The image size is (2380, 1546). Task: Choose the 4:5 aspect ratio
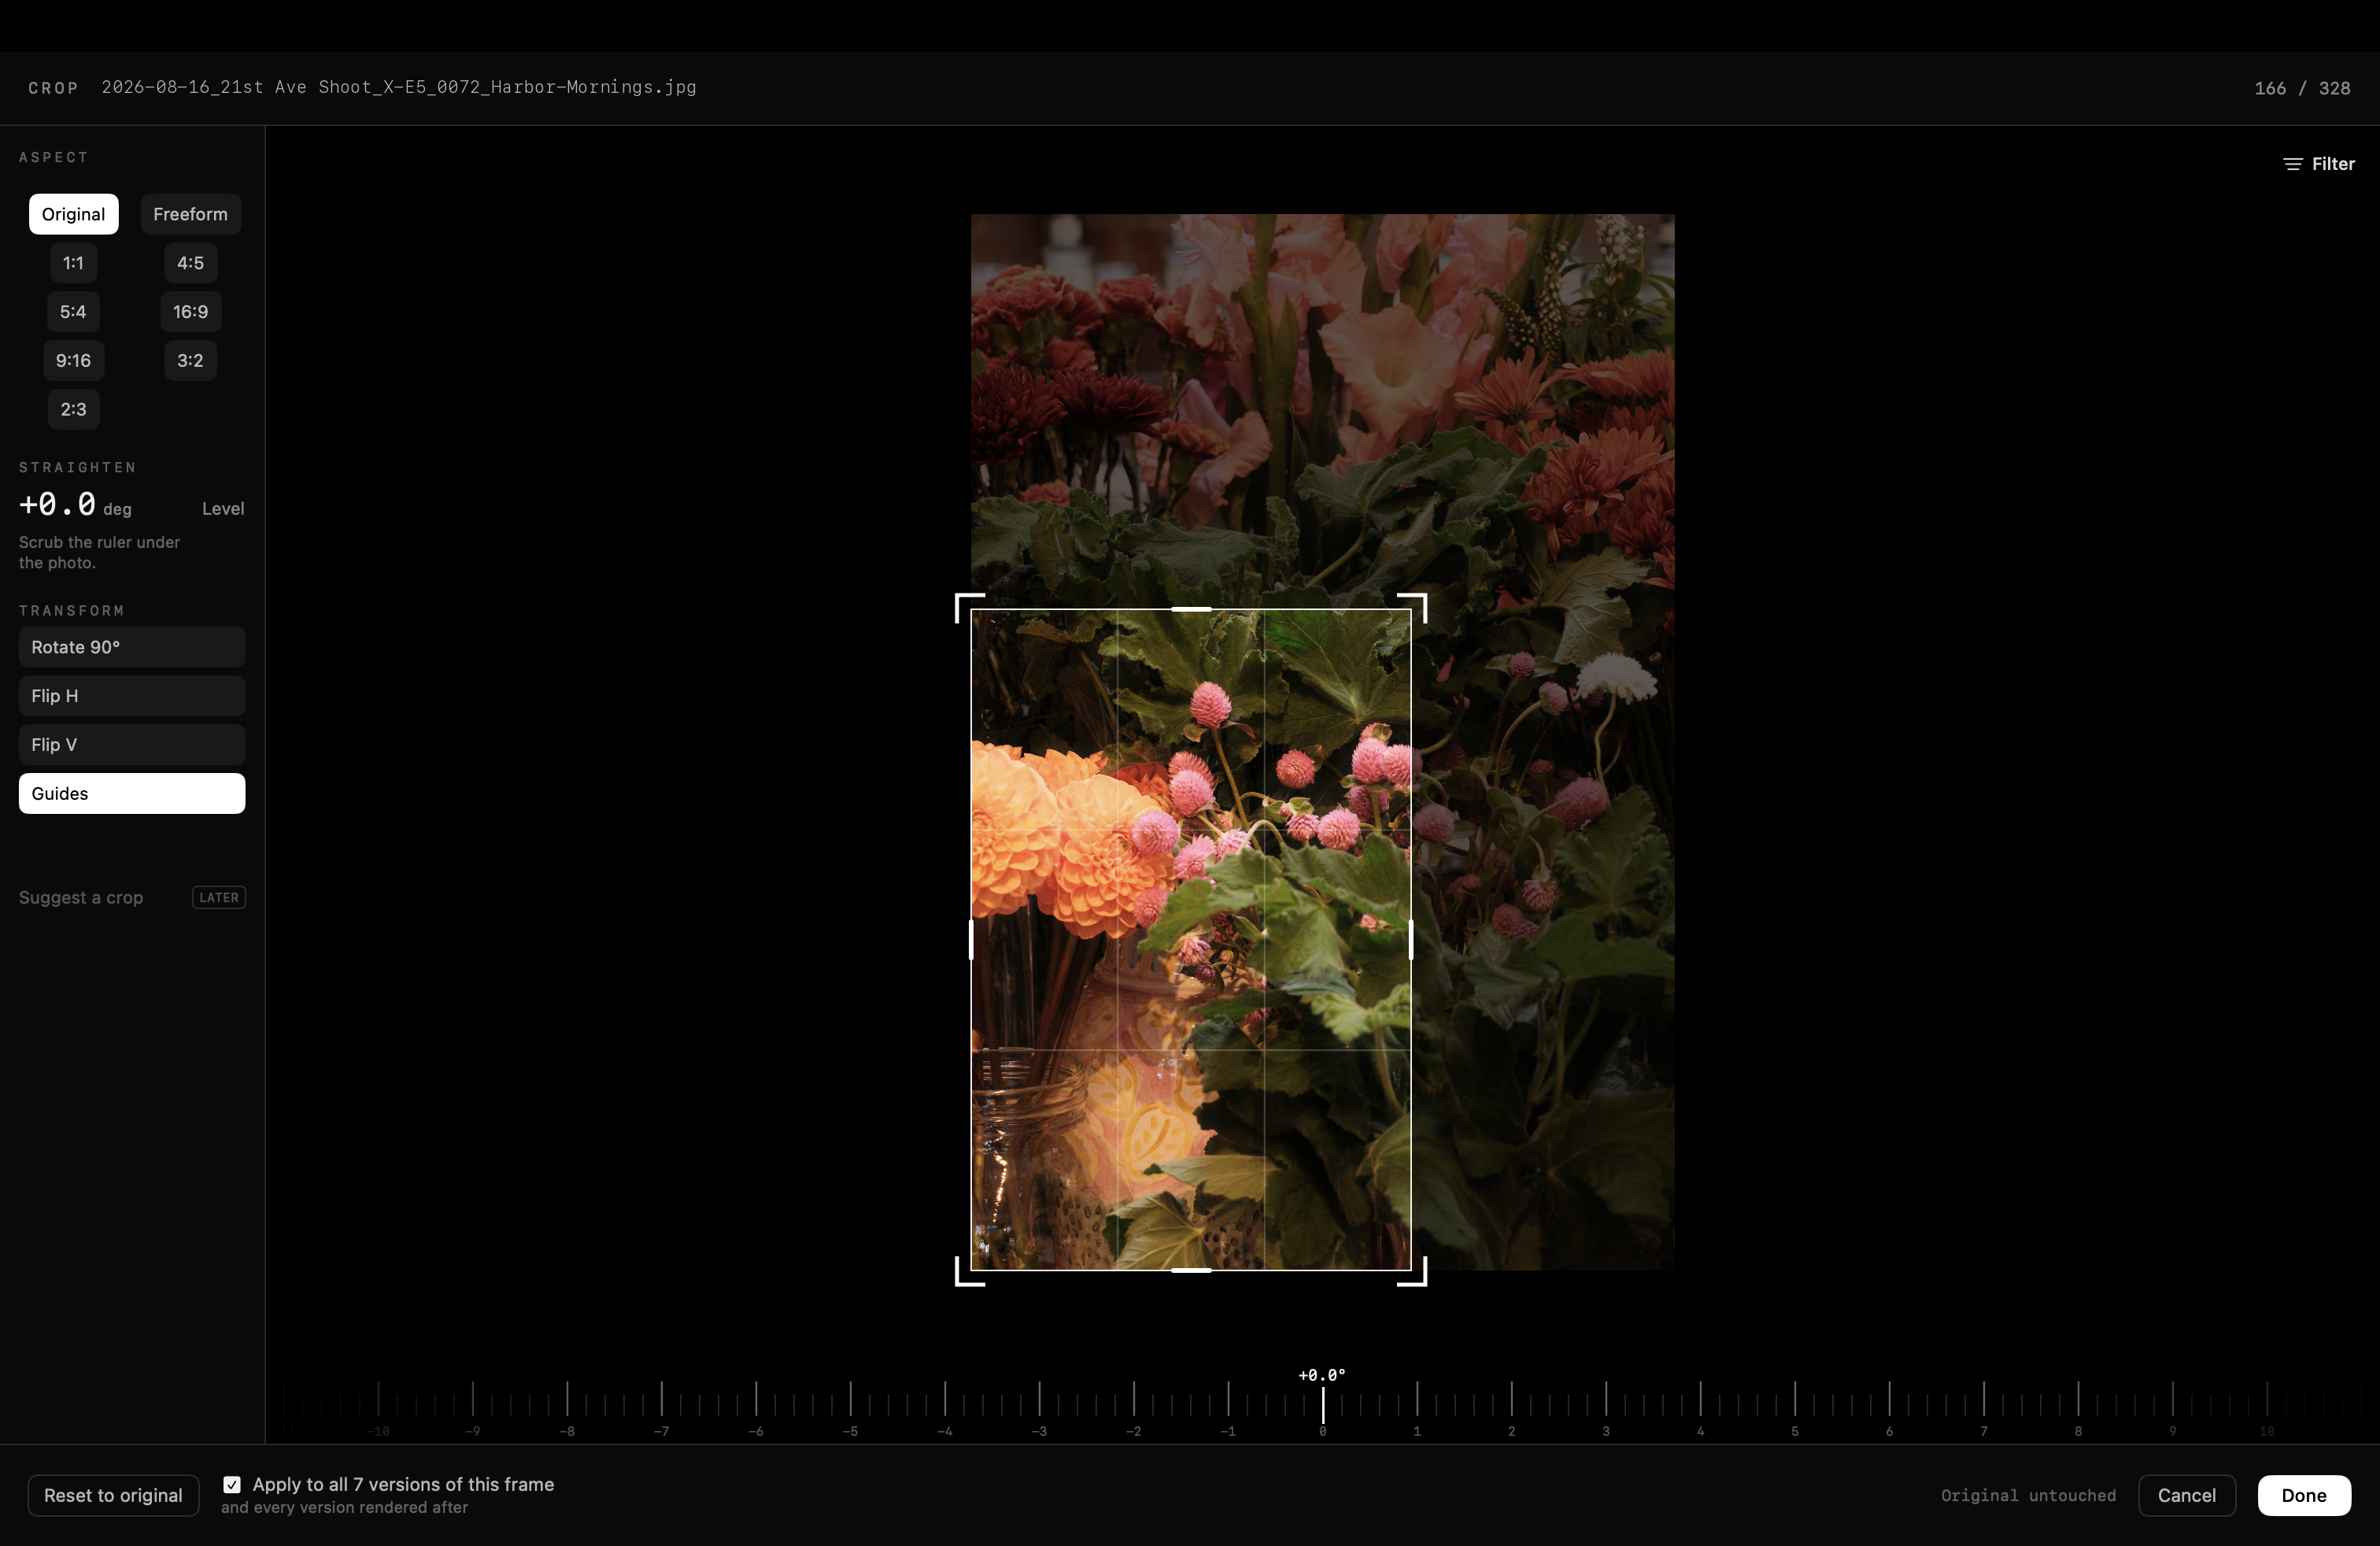click(x=190, y=263)
